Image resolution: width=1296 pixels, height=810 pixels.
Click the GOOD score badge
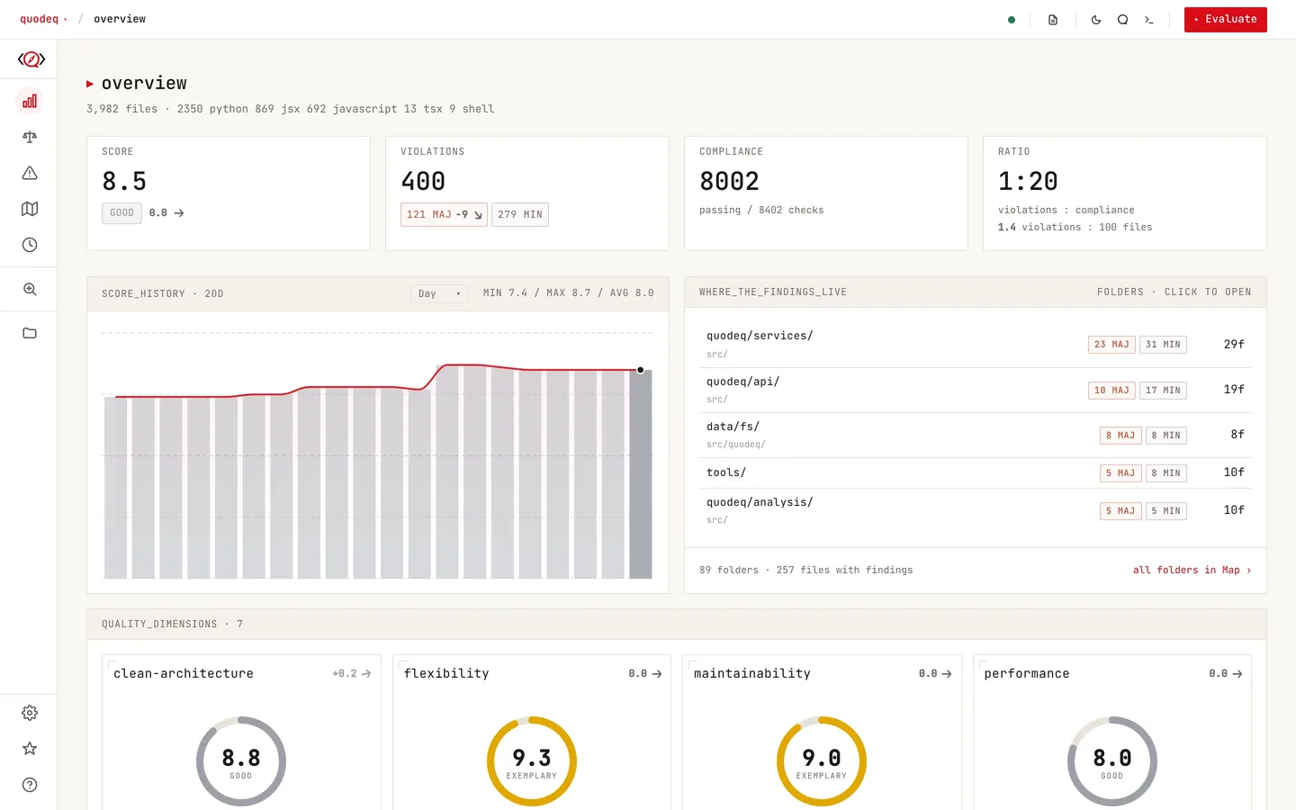121,213
